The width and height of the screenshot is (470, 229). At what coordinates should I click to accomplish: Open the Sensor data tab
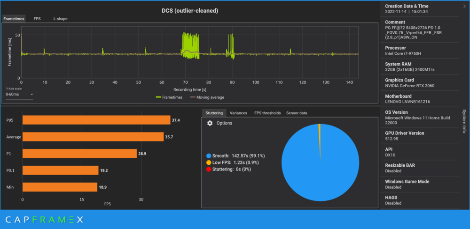tap(297, 113)
